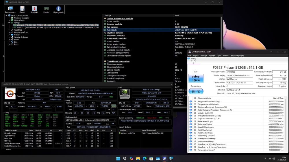Click the network tray icon

[270, 159]
